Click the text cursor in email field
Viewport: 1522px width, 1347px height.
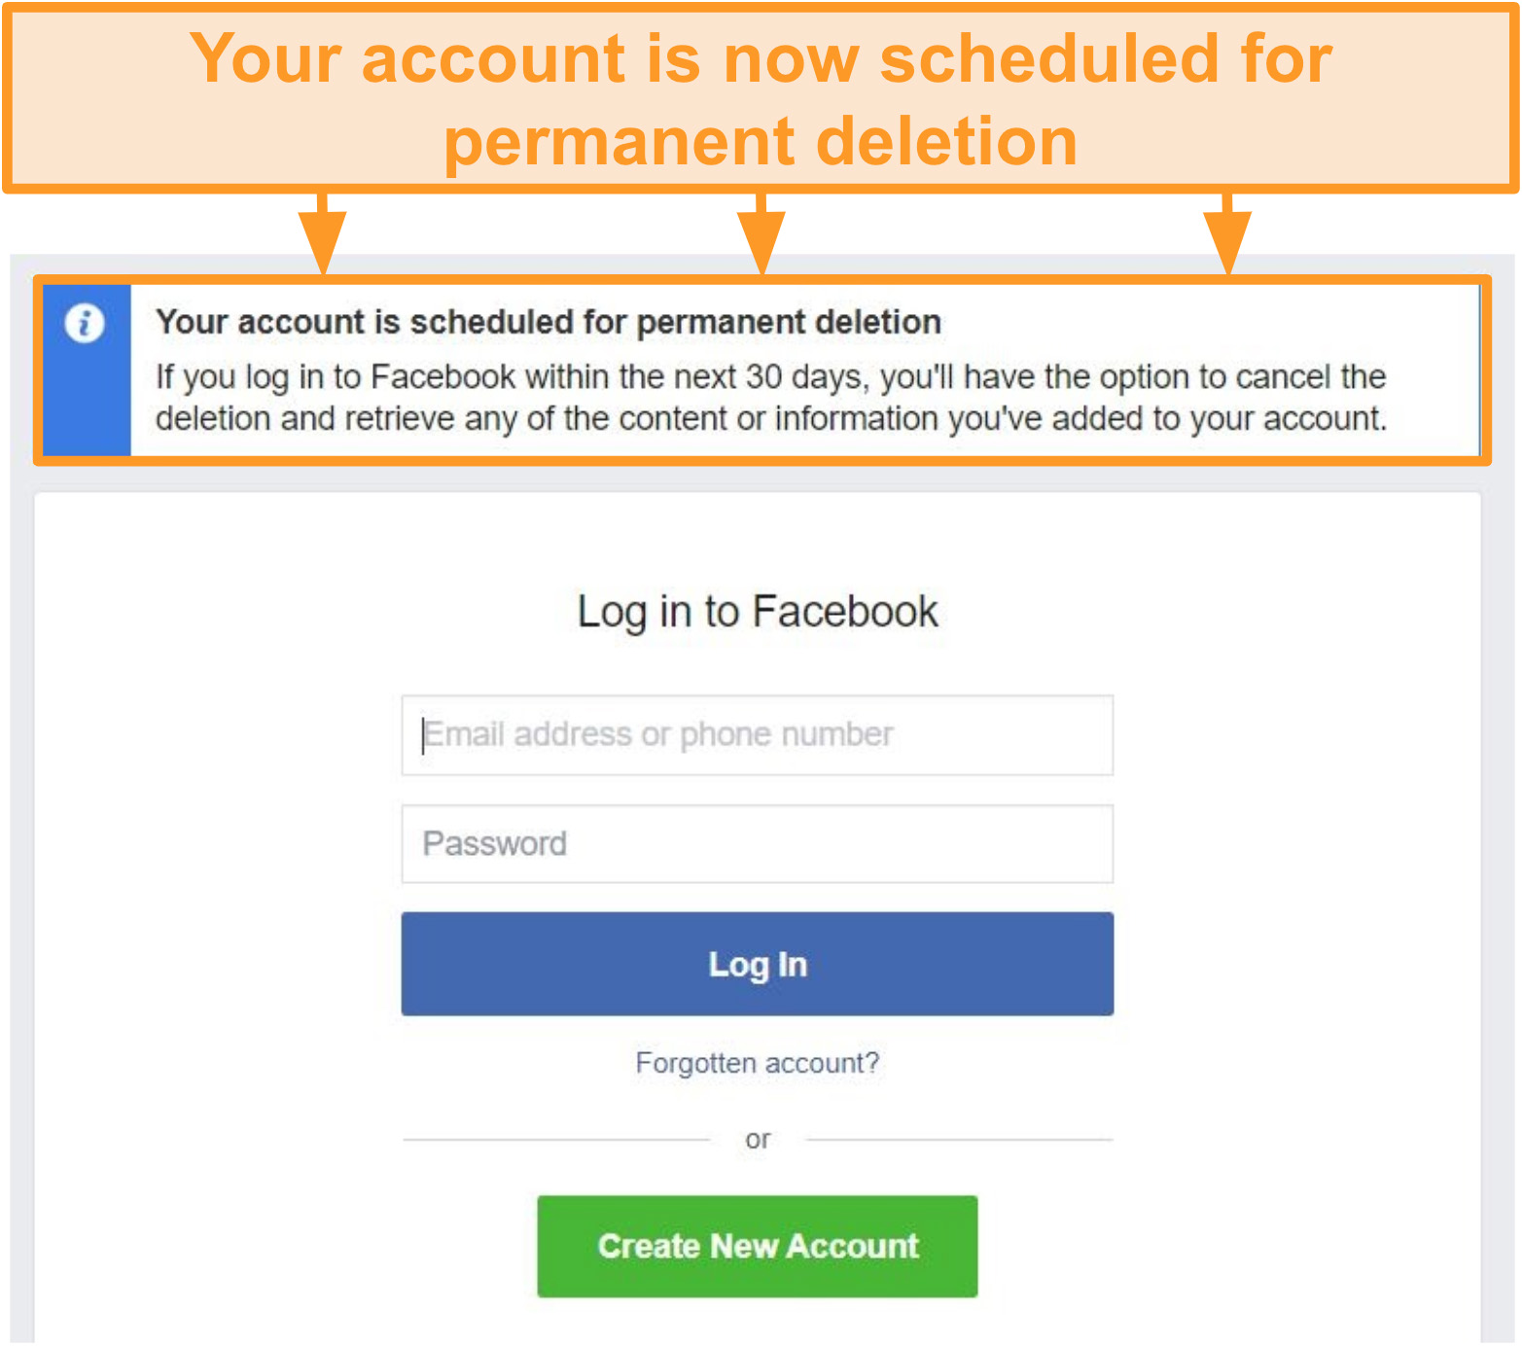click(x=423, y=735)
